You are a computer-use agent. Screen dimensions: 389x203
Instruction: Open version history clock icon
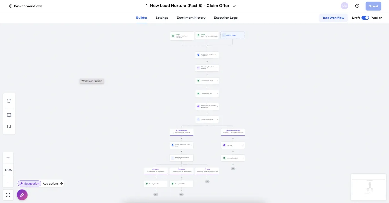tap(357, 6)
